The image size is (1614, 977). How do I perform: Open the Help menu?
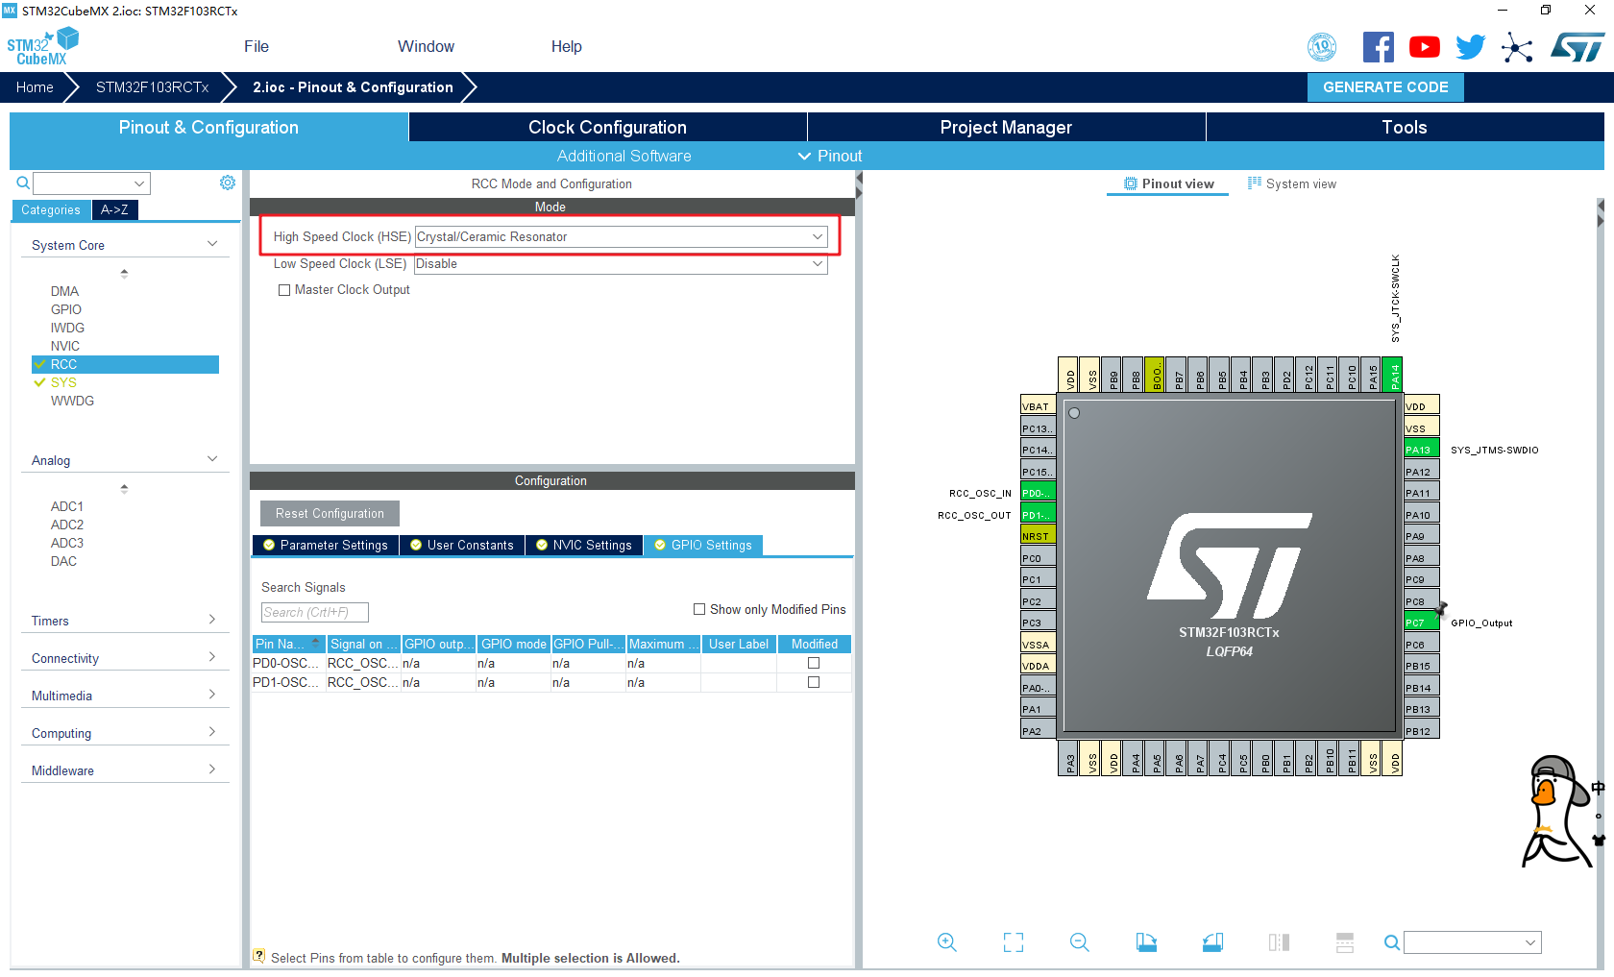567,46
